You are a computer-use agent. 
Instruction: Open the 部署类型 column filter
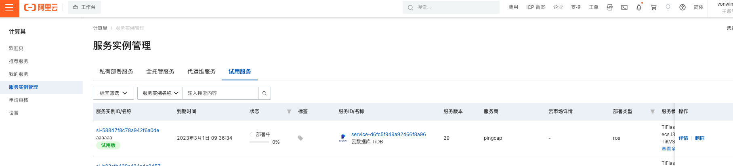[x=653, y=111]
